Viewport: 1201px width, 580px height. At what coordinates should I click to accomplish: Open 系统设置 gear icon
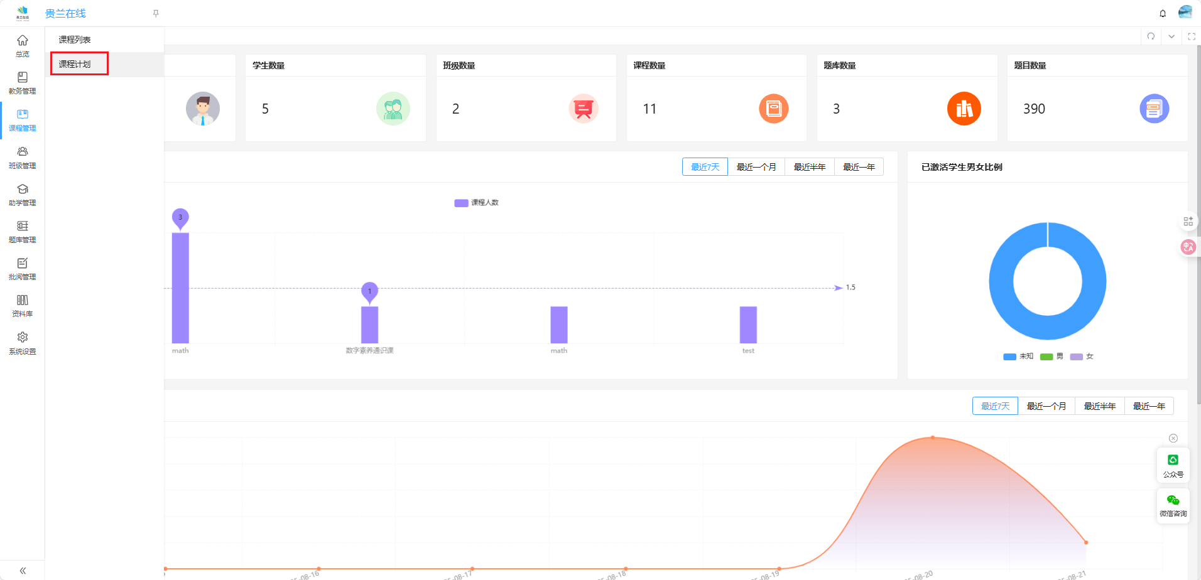pos(23,343)
